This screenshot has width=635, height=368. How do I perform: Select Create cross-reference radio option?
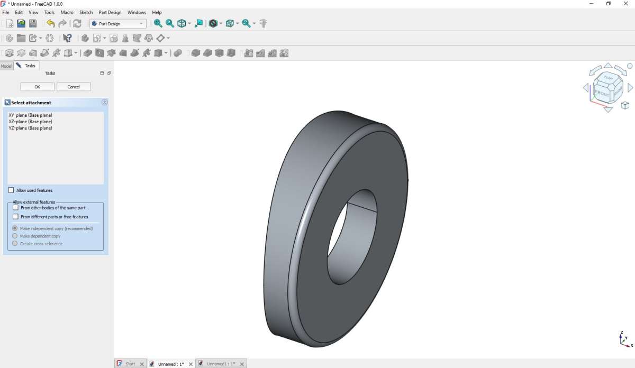click(x=15, y=244)
